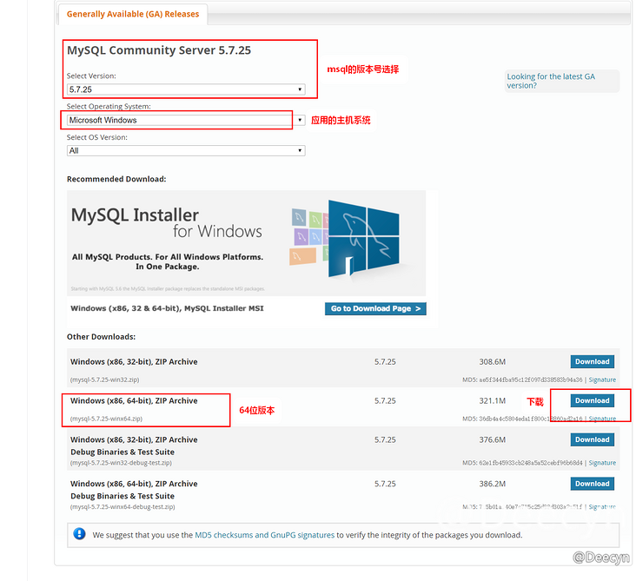
Task: Click the Go to Download Page button
Action: (375, 308)
